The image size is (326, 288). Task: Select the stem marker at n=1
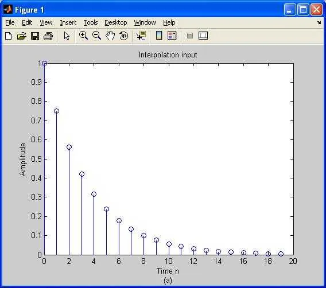click(x=57, y=111)
